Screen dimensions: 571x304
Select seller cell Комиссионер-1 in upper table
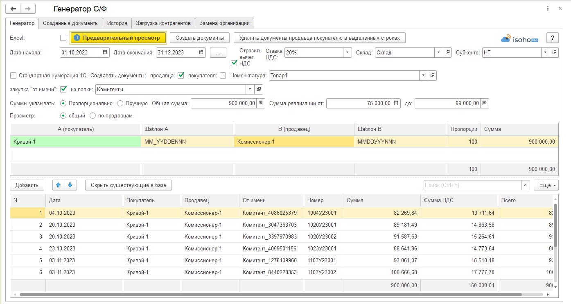pyautogui.click(x=294, y=142)
